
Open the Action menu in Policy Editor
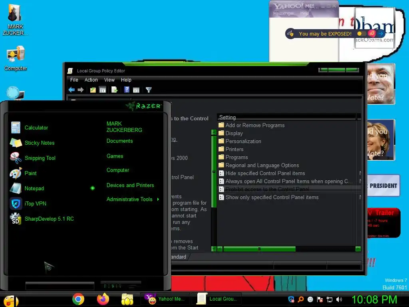click(91, 80)
